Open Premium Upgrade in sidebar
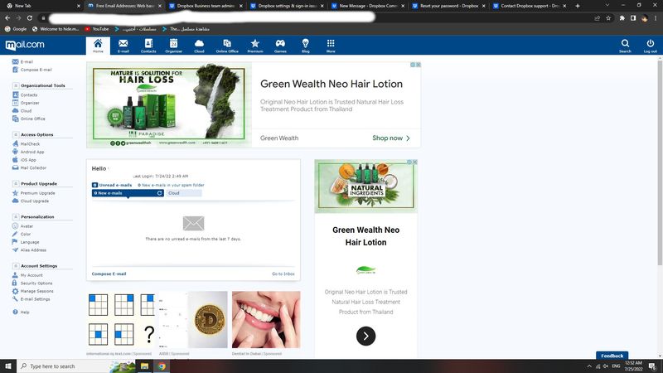Viewport: 663px width, 373px height. pyautogui.click(x=34, y=193)
